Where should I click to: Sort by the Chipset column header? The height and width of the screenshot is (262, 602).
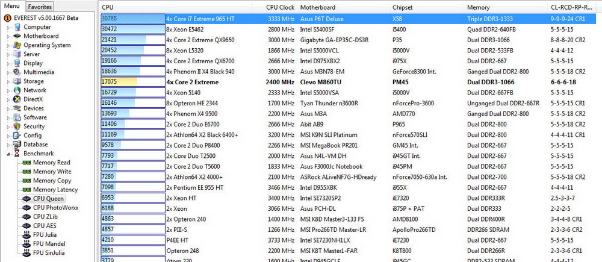click(427, 7)
